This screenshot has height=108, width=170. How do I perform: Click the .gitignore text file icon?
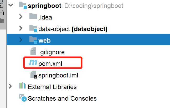[x=33, y=51]
